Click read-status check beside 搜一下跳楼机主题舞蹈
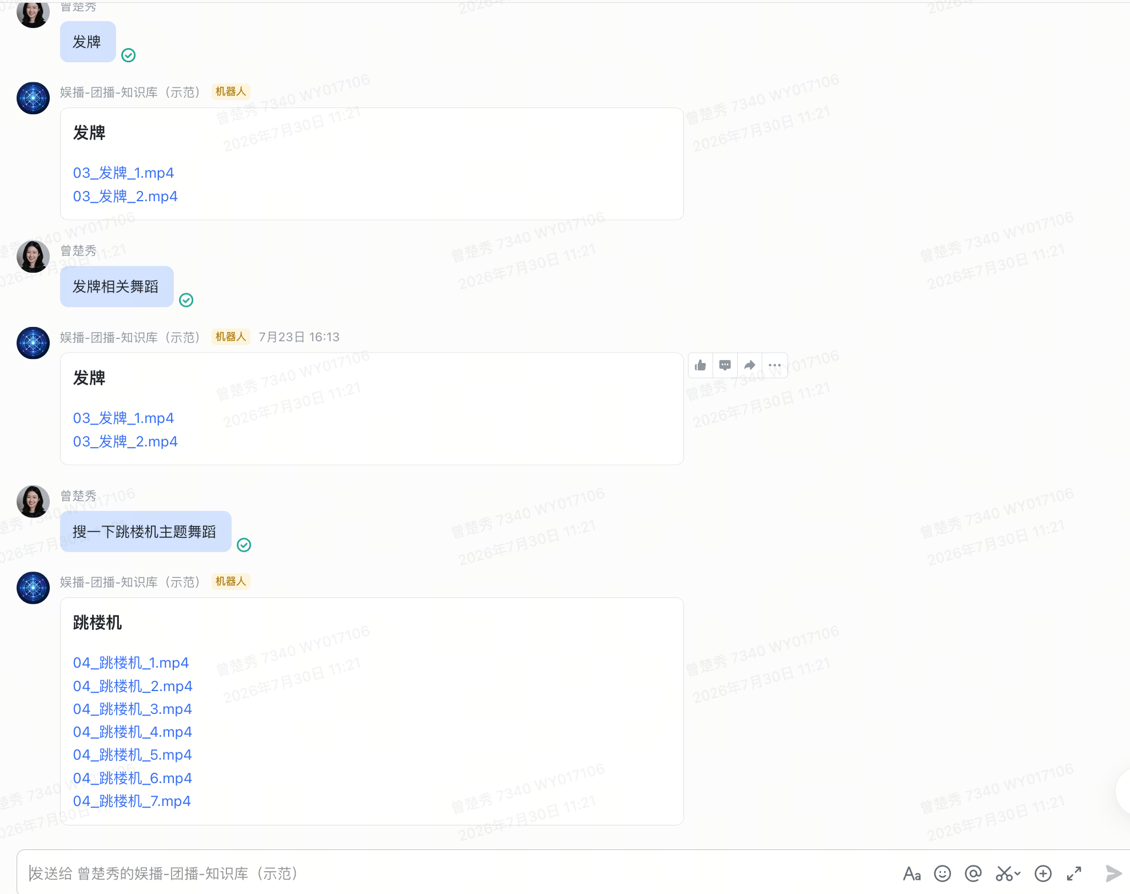 click(244, 545)
